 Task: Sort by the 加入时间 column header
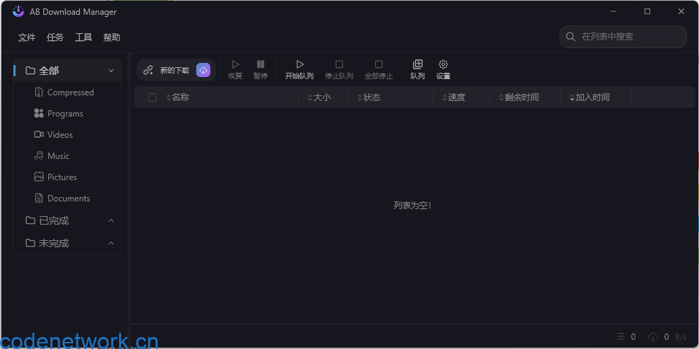(x=589, y=97)
